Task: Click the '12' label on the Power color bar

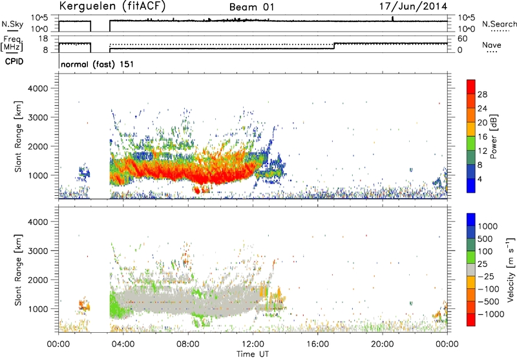Action: (x=482, y=151)
